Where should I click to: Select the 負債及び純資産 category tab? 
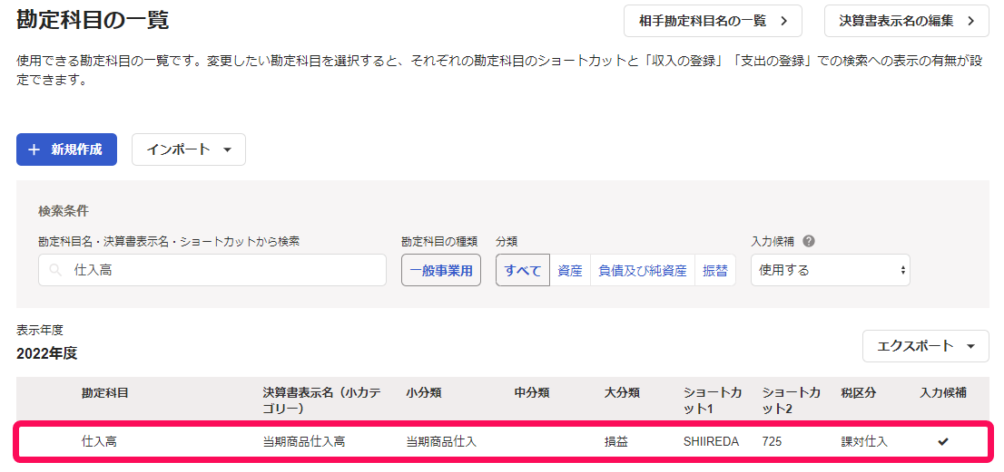pyautogui.click(x=642, y=270)
